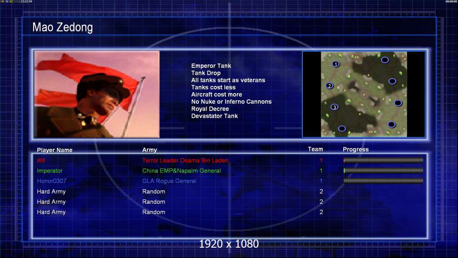Click the "Devastator Tank" feature line

pos(214,116)
